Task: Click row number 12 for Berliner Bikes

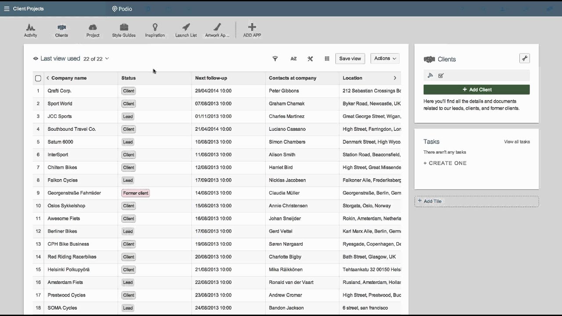Action: [x=38, y=231]
